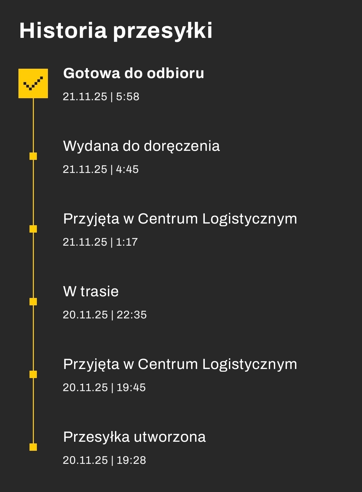The height and width of the screenshot is (492, 362).
Task: Click timeline marker beside 'W trasie'
Action: point(33,302)
